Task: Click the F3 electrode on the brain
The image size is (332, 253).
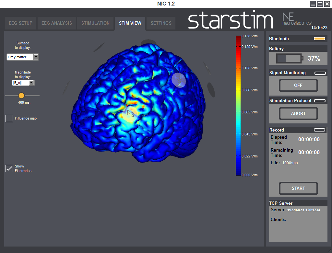Action: point(130,114)
